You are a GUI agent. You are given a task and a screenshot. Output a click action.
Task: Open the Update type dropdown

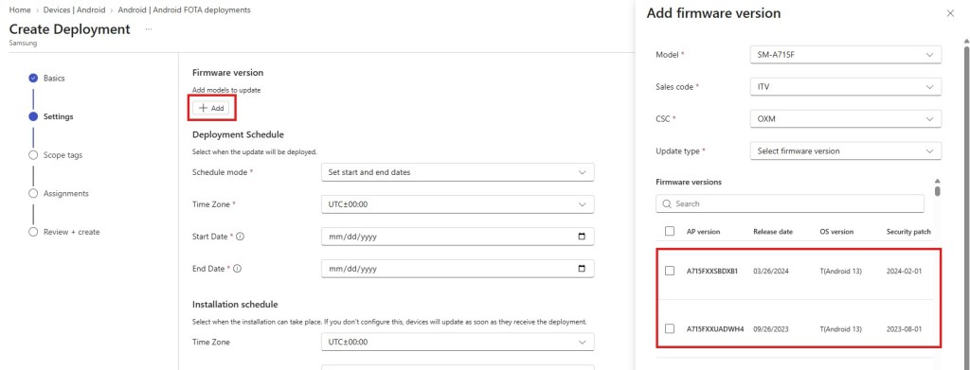tap(846, 151)
